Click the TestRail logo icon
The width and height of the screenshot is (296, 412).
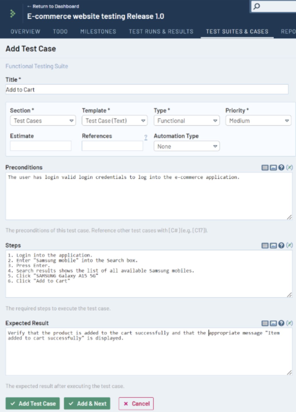pos(12,13)
